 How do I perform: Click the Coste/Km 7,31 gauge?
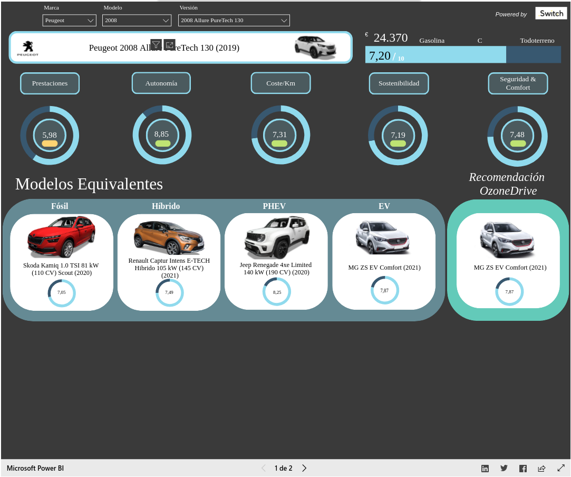pos(280,135)
